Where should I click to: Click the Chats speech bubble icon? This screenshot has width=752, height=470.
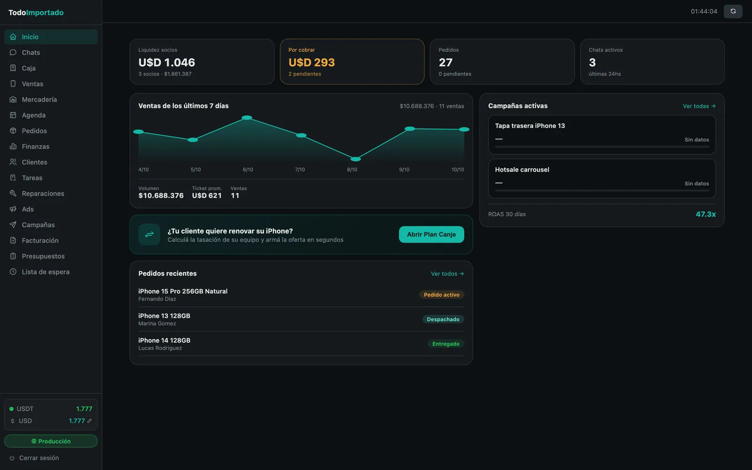(13, 52)
